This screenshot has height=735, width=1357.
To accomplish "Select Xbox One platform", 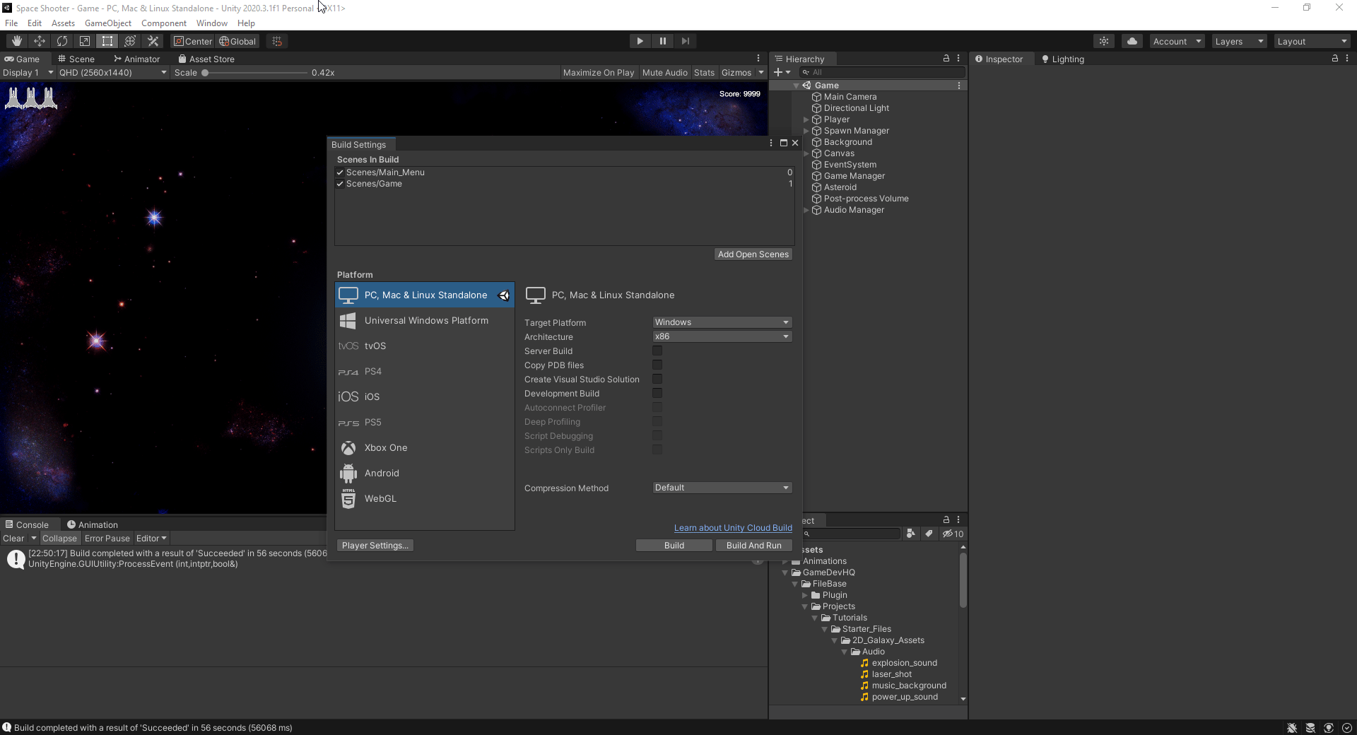I will tap(425, 447).
